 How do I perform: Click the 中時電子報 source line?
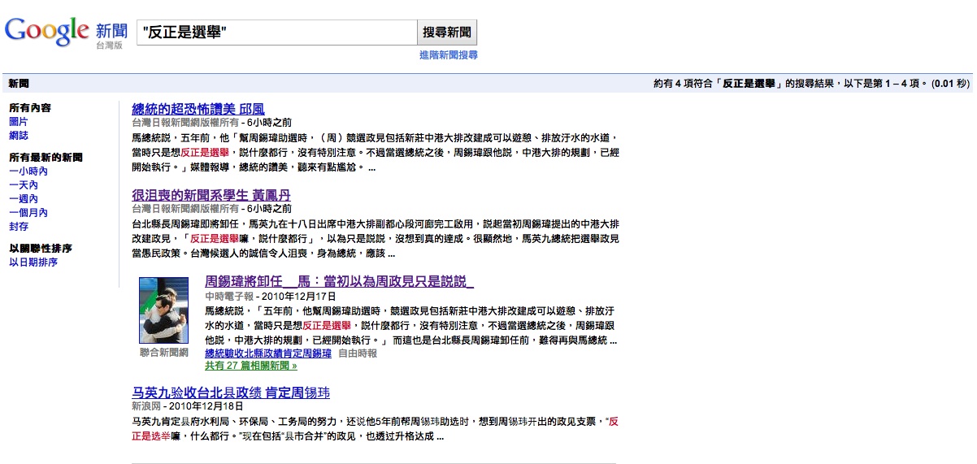tap(229, 297)
